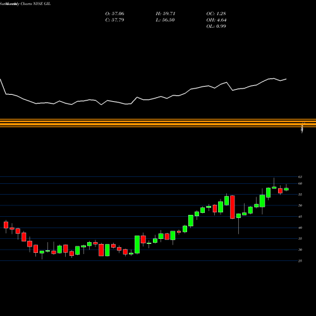Click the 30 price axis label
316x316 pixels.
click(x=300, y=250)
